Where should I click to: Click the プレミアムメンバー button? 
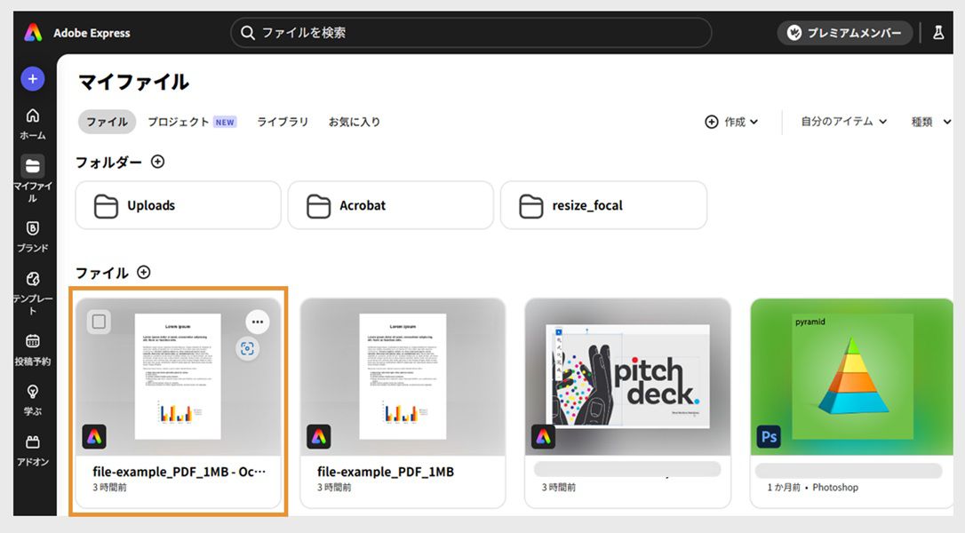point(843,32)
